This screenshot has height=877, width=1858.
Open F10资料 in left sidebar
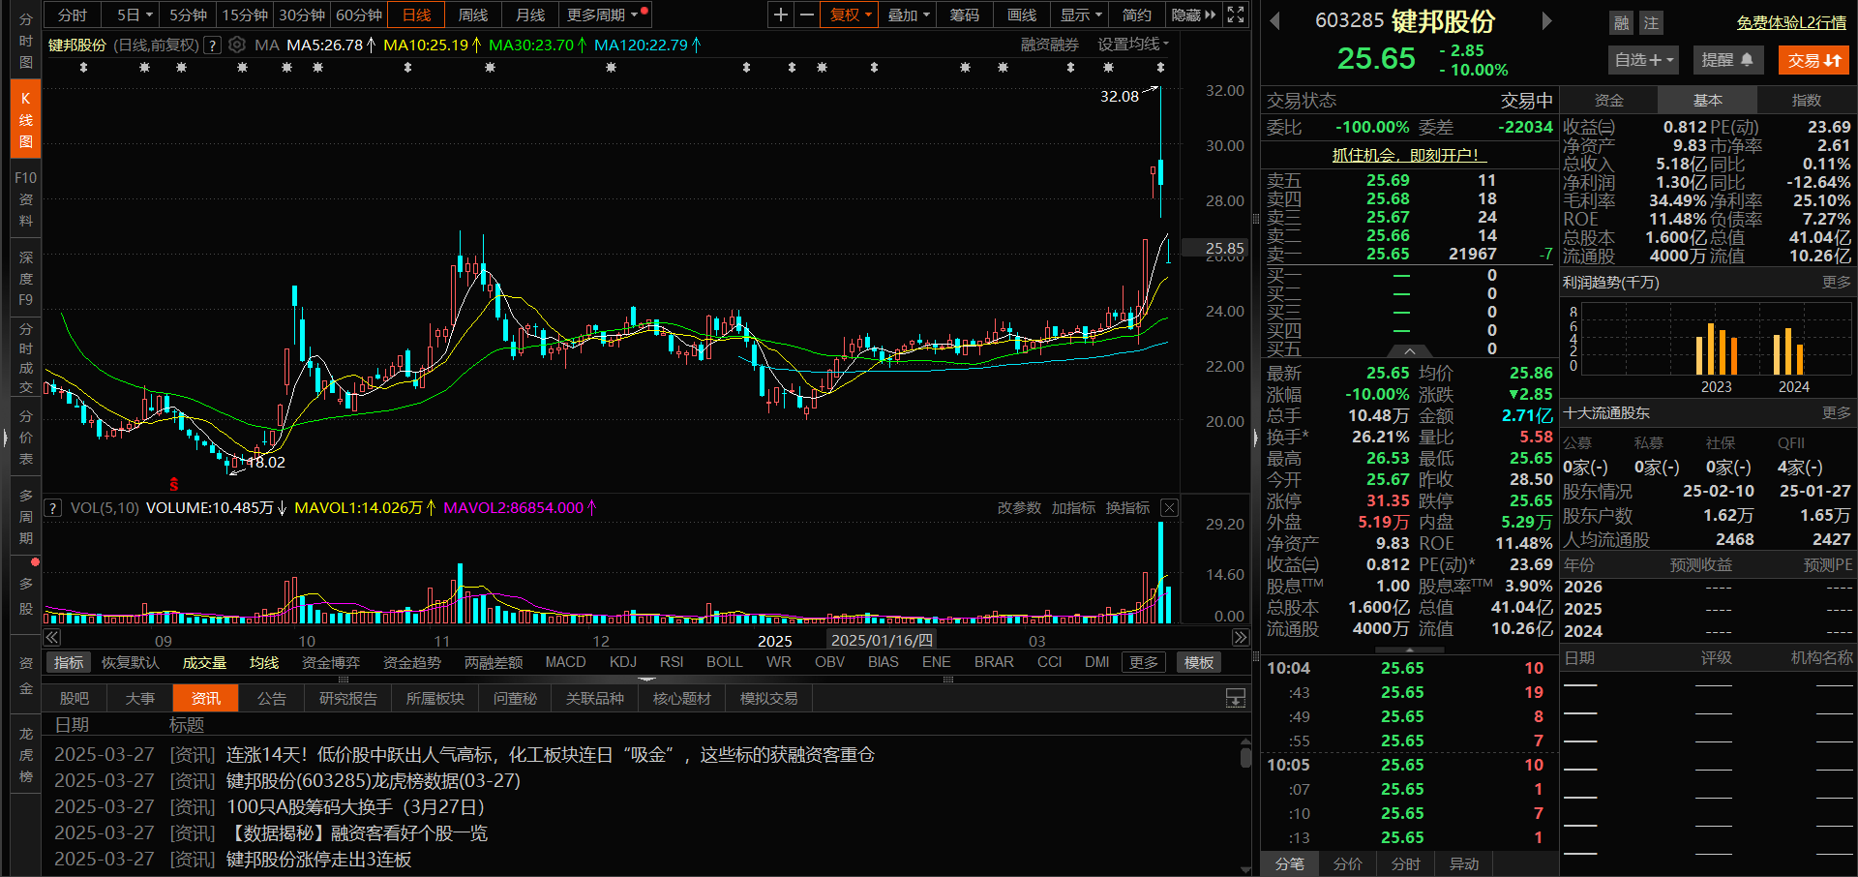[26, 198]
